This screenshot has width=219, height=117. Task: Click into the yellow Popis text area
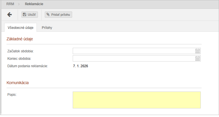(x=137, y=100)
